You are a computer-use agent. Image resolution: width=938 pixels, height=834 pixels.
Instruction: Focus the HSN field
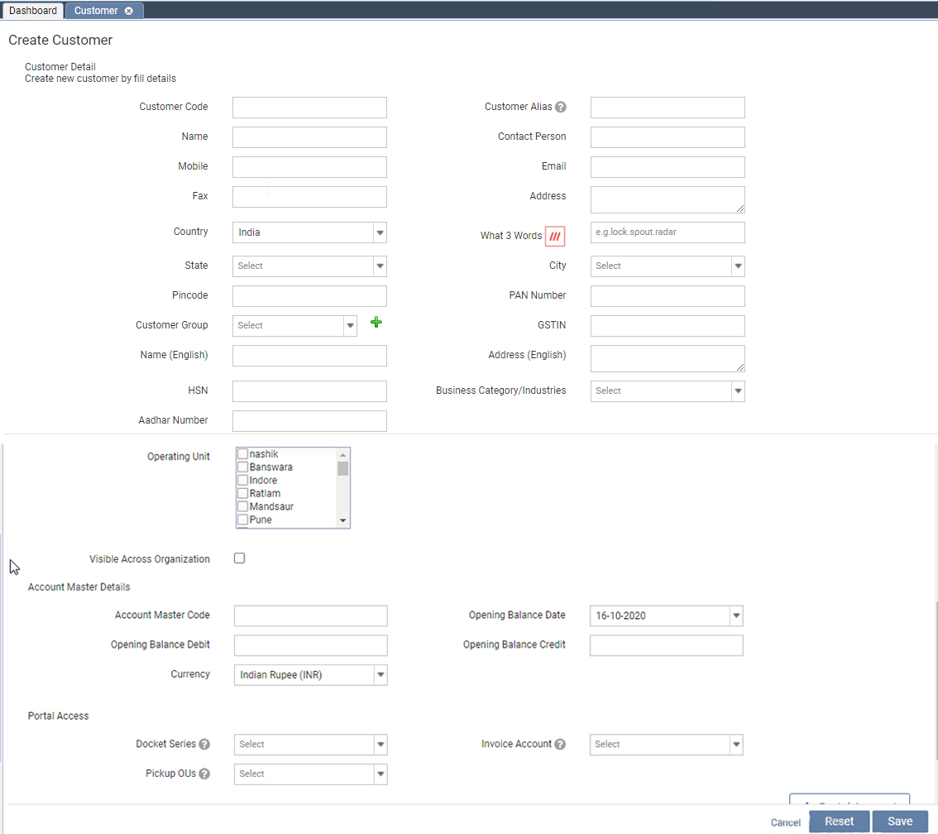click(309, 391)
